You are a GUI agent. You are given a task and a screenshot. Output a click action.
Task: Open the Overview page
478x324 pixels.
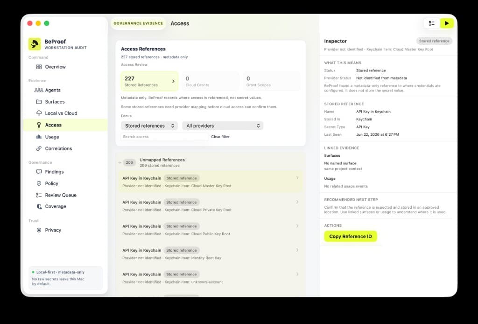[x=55, y=67]
